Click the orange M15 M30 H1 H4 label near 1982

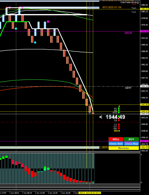[x=112, y=7]
